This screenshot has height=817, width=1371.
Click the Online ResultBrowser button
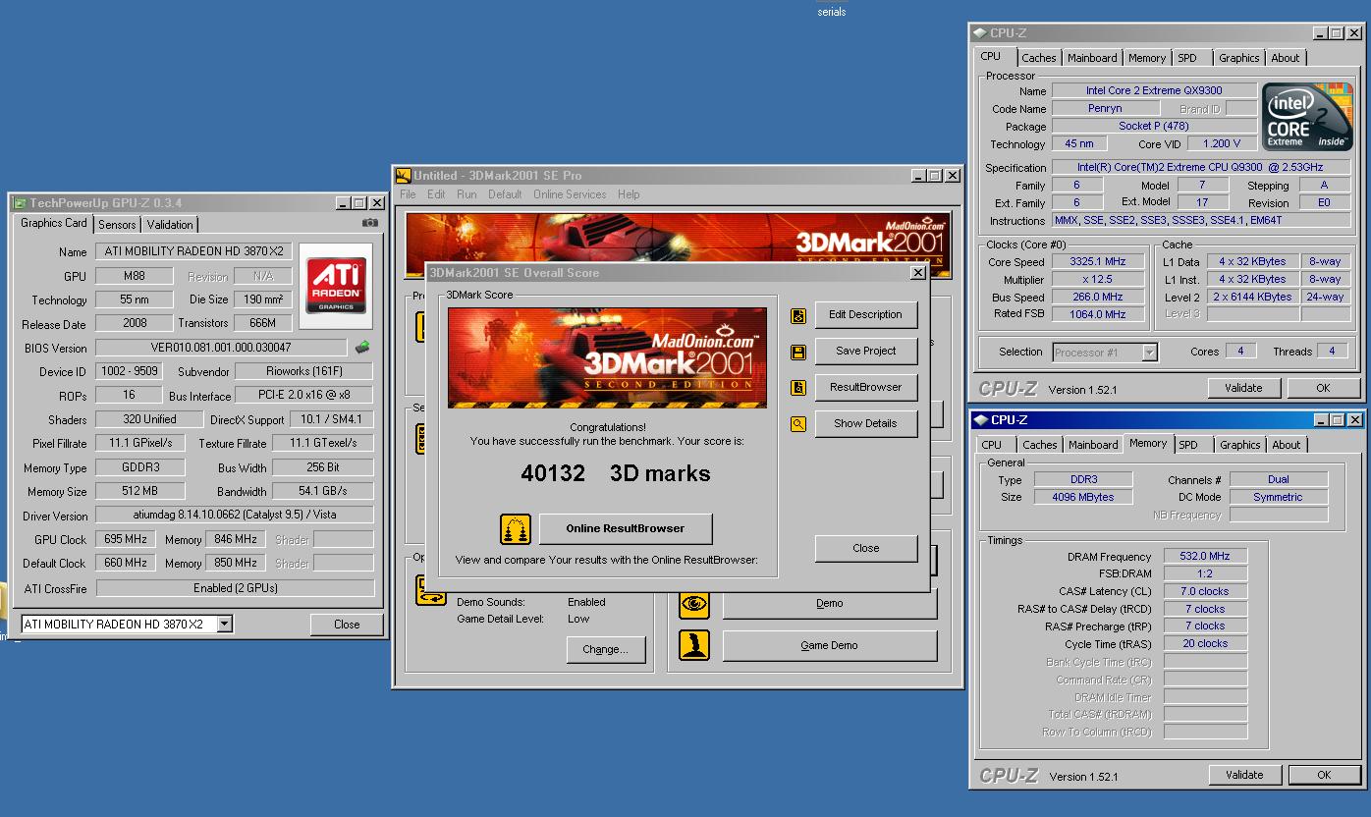click(626, 528)
